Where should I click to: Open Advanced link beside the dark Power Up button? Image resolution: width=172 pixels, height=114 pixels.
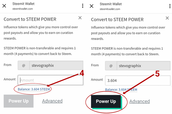click(139, 101)
